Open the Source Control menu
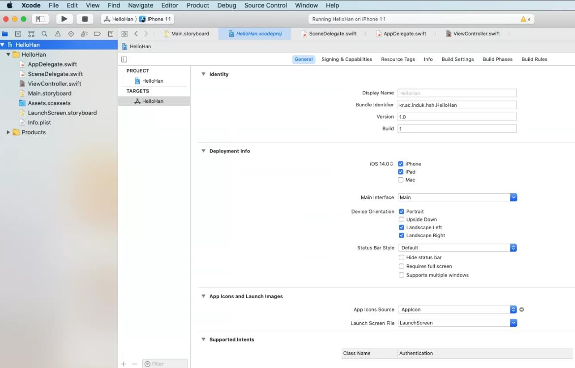Screen dimensions: 575x368 tap(265, 5)
